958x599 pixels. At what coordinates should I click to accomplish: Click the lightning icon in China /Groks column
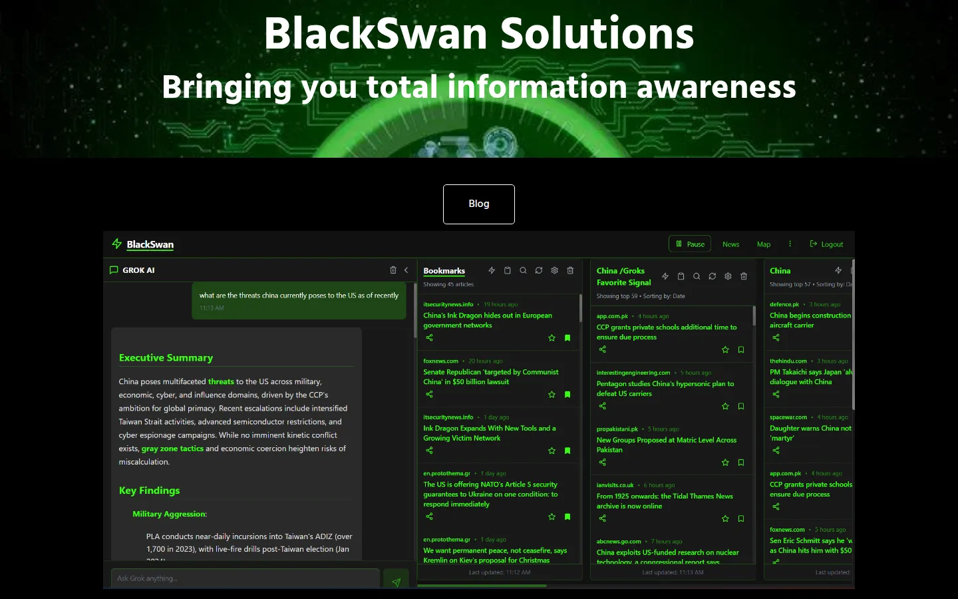(665, 276)
